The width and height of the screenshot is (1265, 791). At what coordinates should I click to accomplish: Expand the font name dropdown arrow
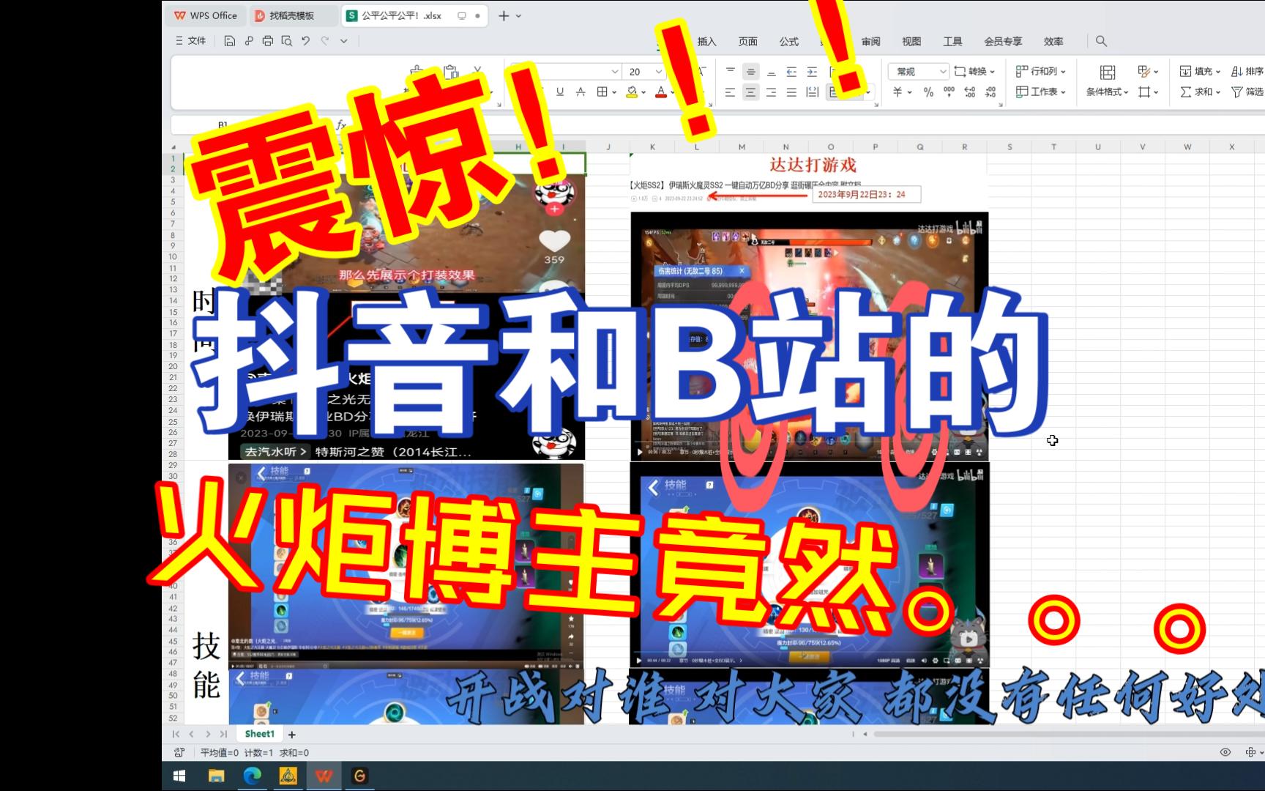(615, 72)
